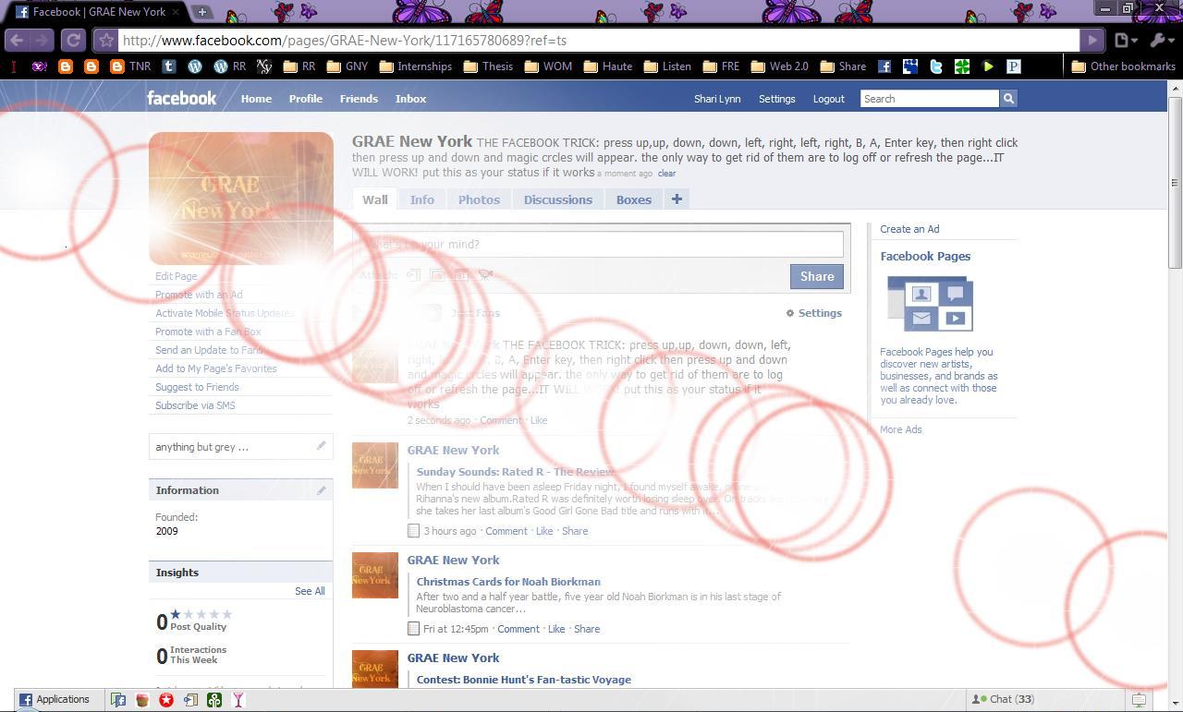Open Settings in top navigation bar
Viewport: 1183px width, 712px height.
point(776,99)
